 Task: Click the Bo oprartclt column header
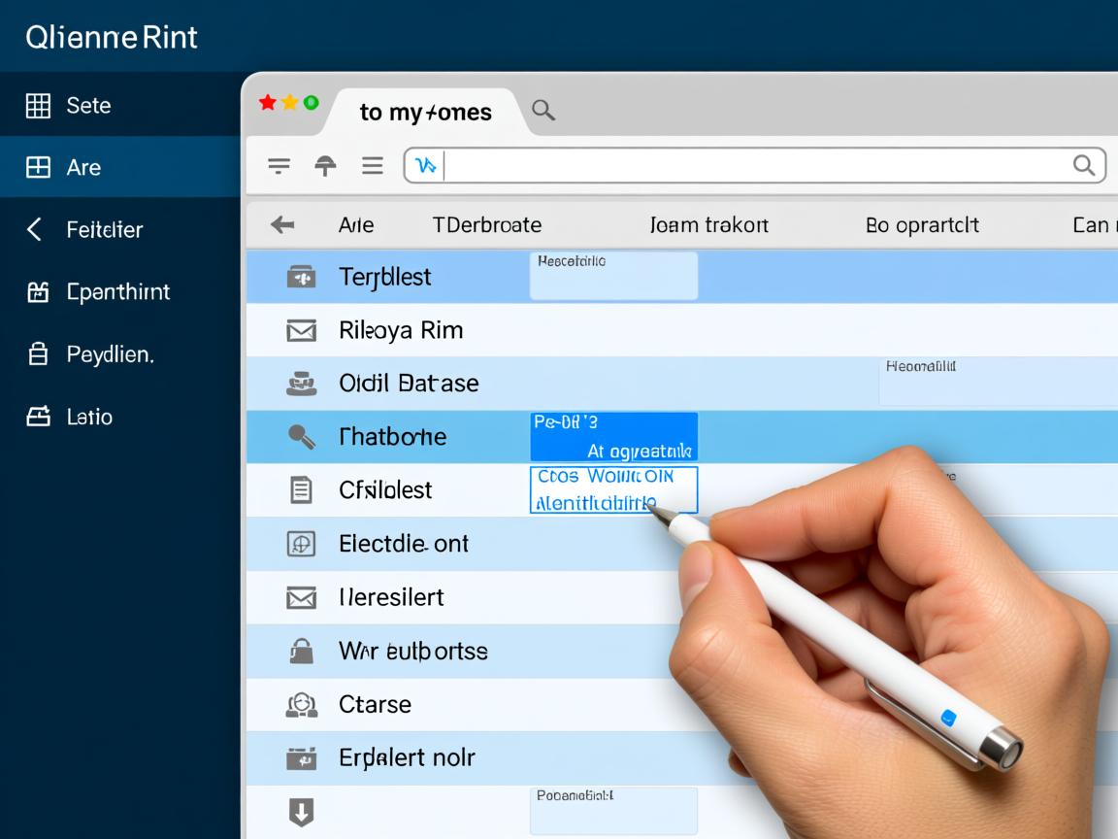pyautogui.click(x=922, y=225)
